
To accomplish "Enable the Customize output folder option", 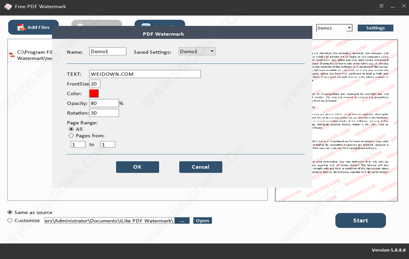I will (x=10, y=221).
